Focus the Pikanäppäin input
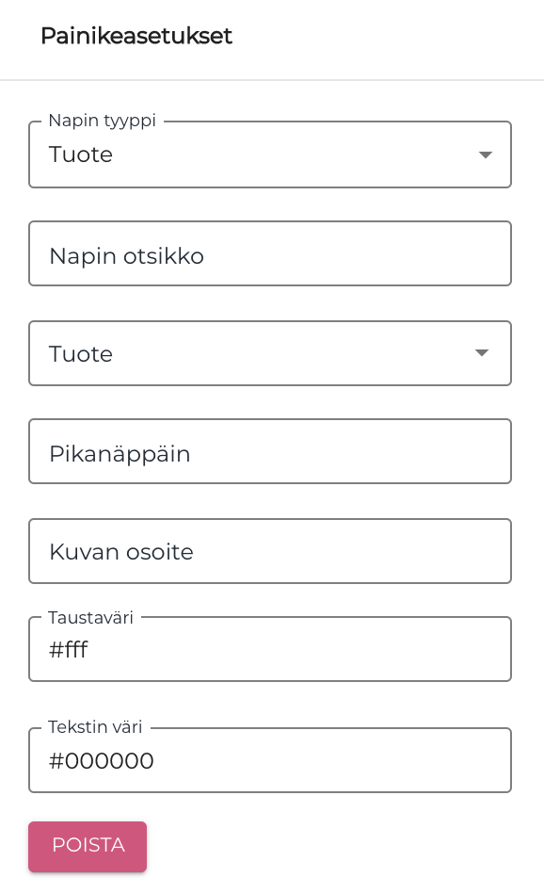The width and height of the screenshot is (544, 893). point(270,451)
